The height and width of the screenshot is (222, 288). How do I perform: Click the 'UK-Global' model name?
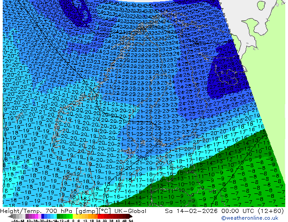[130, 211]
